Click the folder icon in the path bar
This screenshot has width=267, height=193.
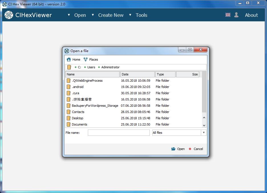[x=69, y=67]
